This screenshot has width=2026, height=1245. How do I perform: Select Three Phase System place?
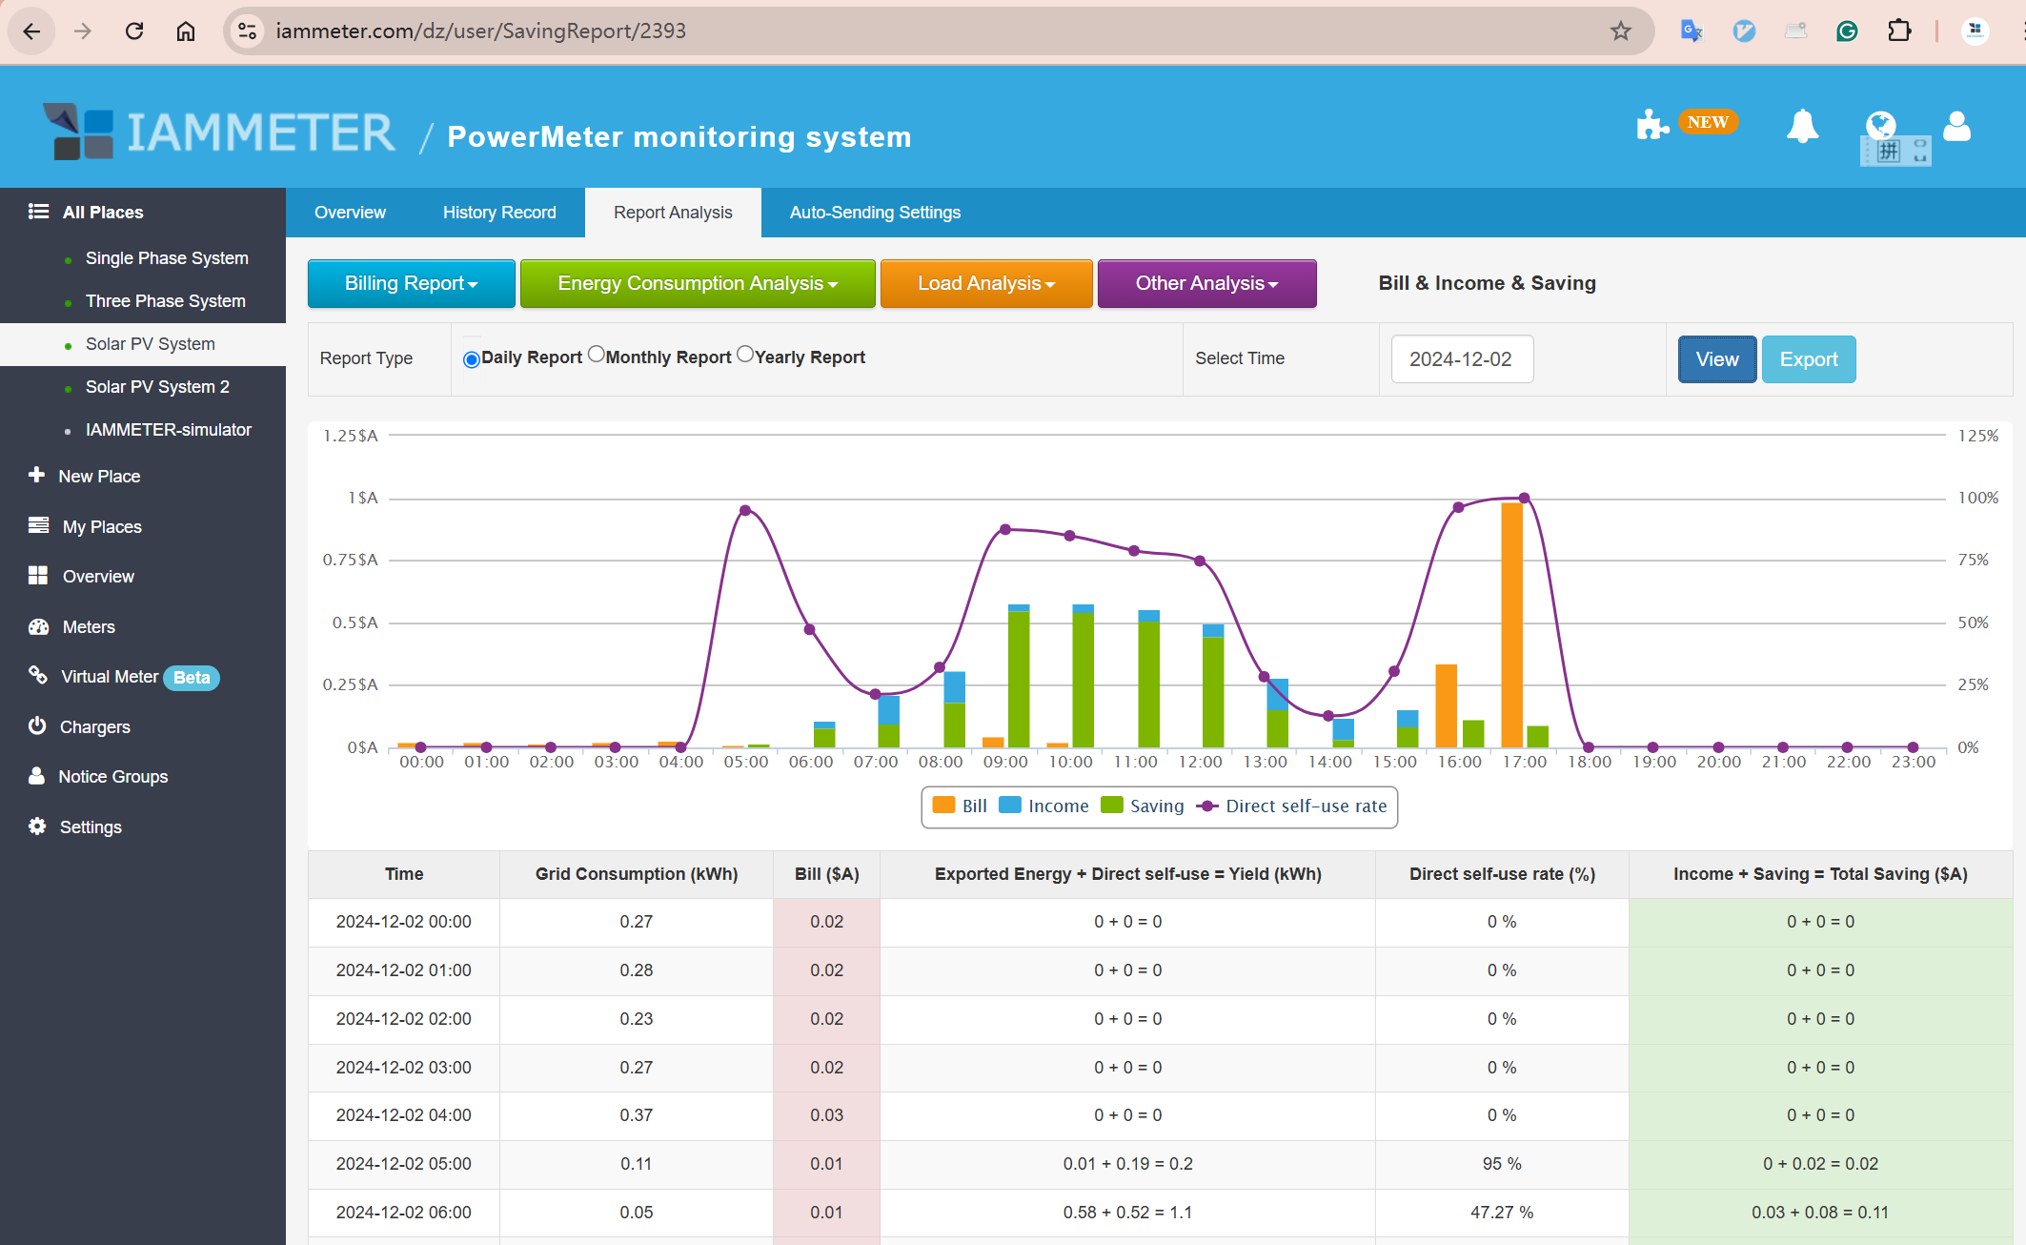coord(166,301)
